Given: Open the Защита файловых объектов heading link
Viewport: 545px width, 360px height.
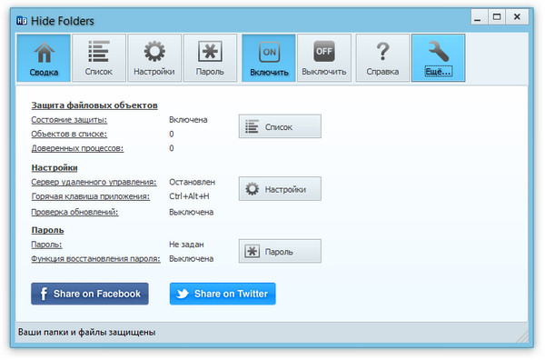Looking at the screenshot, I should (94, 105).
